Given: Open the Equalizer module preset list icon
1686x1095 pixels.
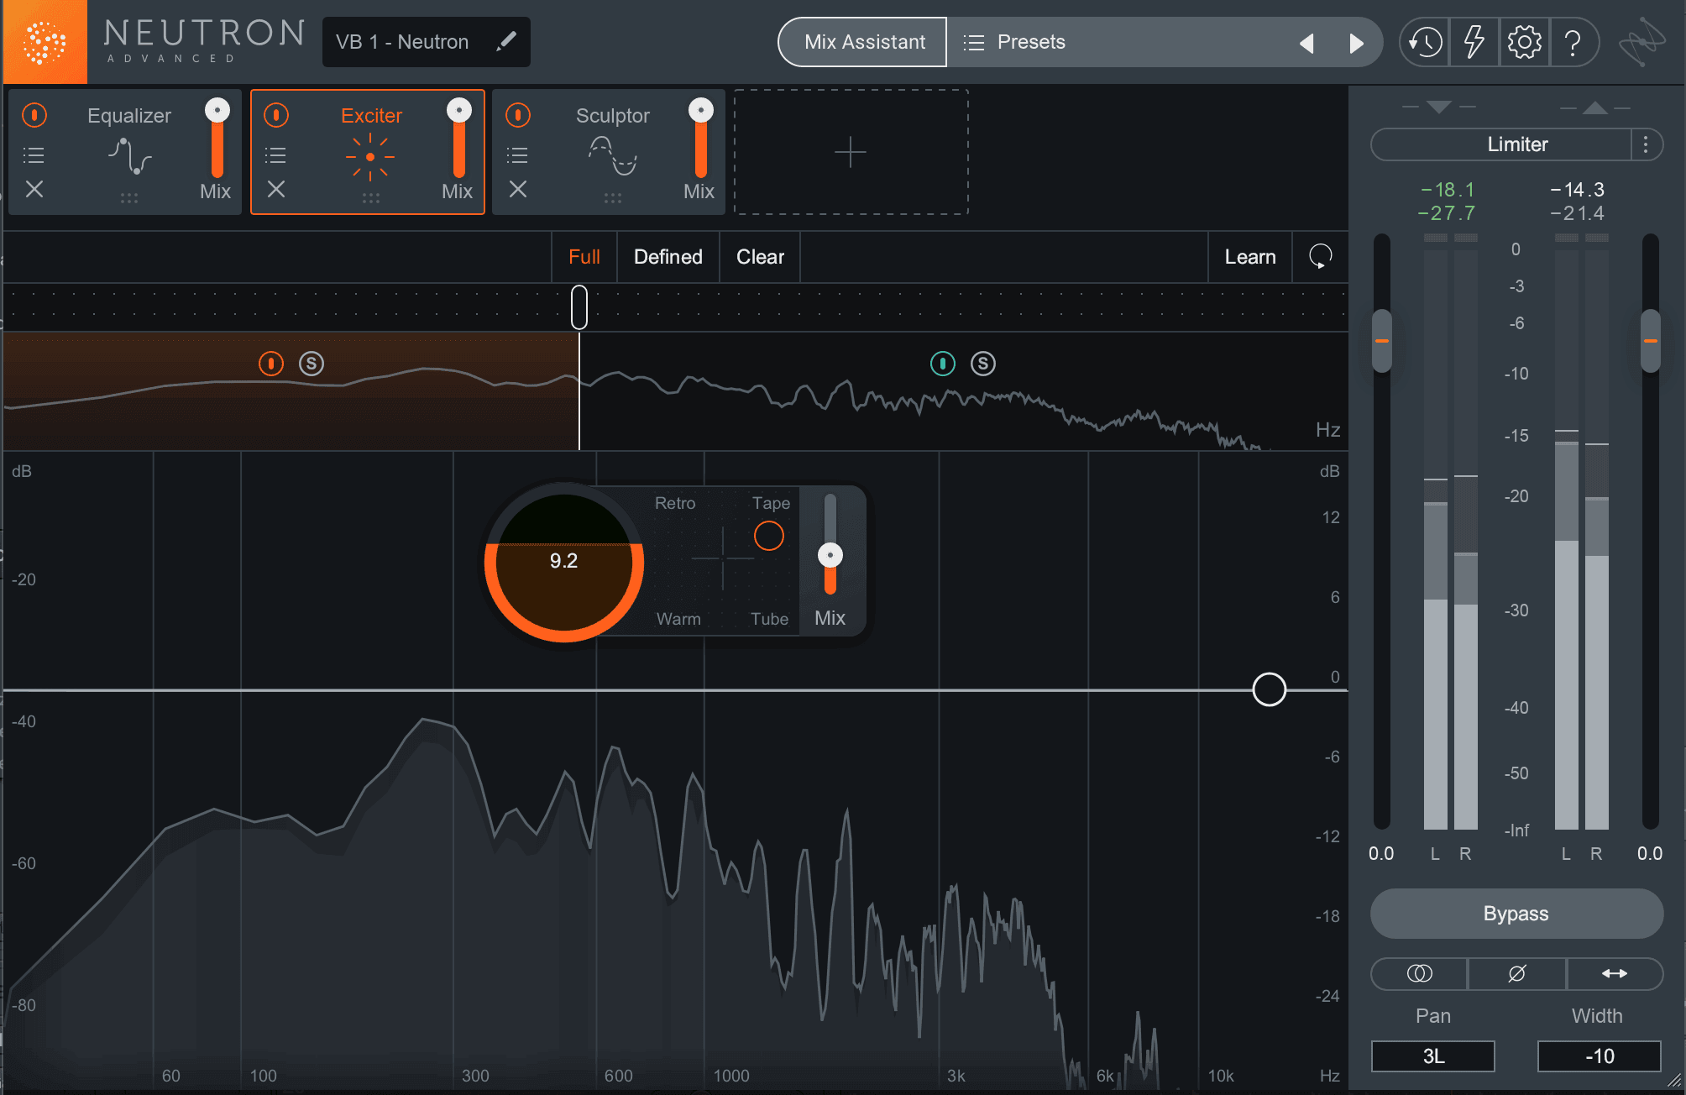Looking at the screenshot, I should [x=34, y=155].
